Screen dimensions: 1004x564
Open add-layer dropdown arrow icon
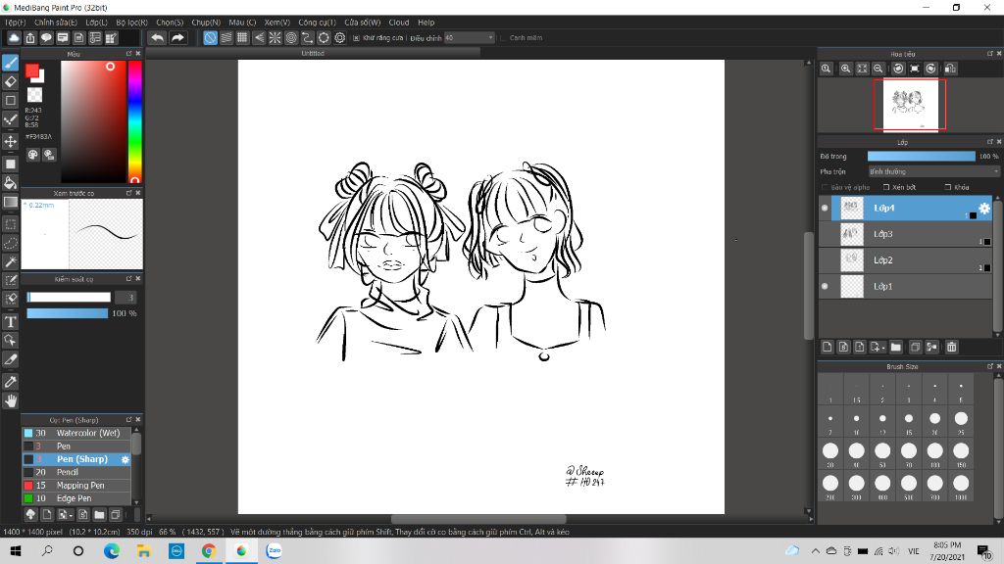pos(877,347)
